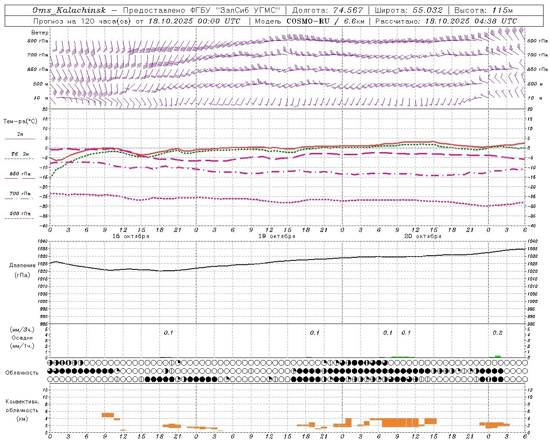Screen dimensions: 550x440
Task: Click the Долгота: 74.567 longitude value
Action: click(327, 10)
